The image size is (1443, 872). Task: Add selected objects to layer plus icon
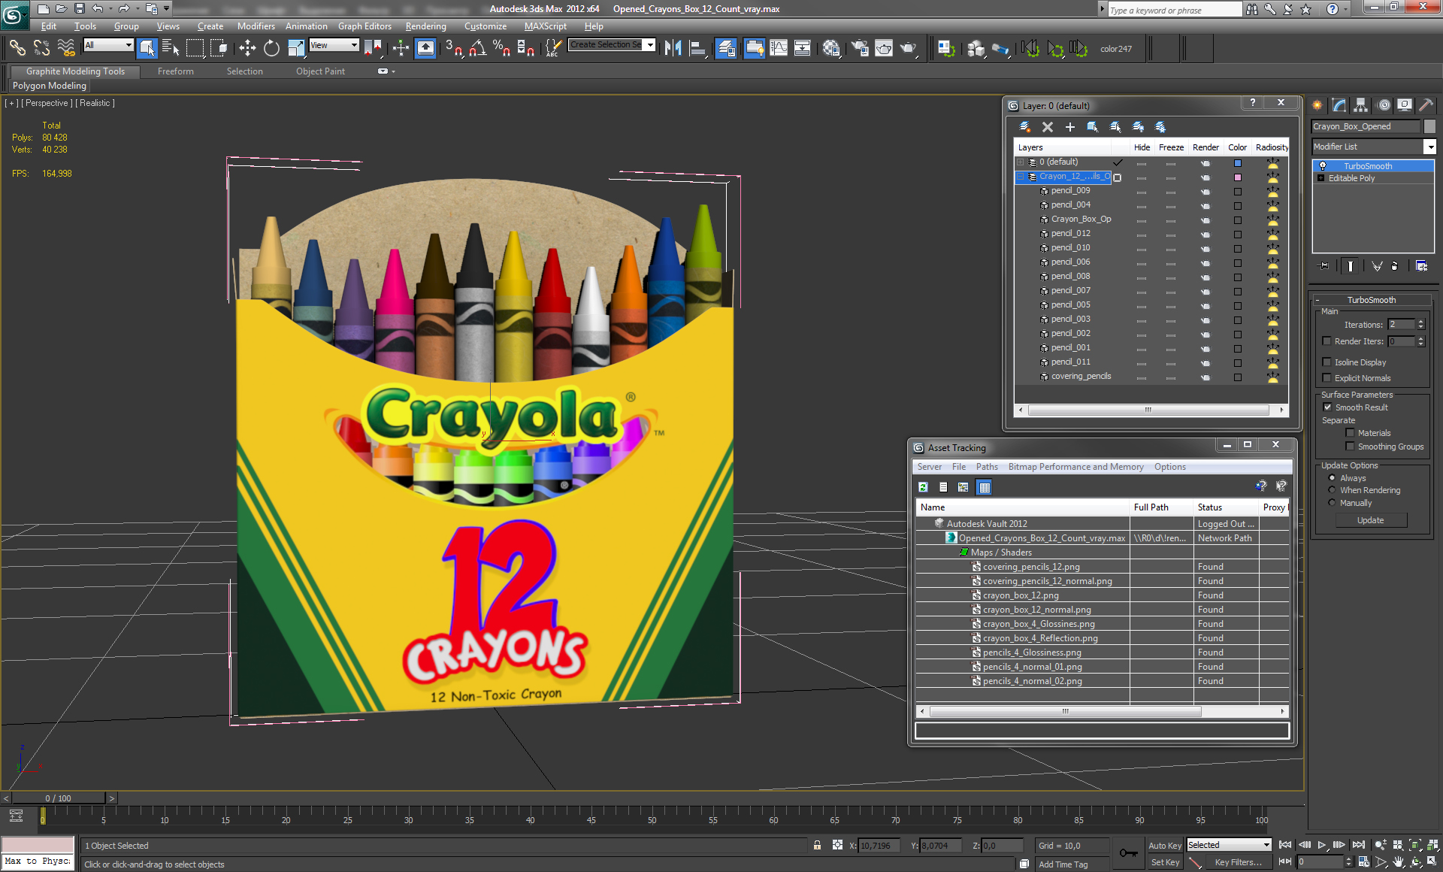1070,127
